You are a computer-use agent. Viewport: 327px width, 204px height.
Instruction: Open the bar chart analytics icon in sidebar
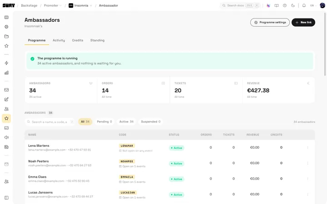(x=6, y=73)
